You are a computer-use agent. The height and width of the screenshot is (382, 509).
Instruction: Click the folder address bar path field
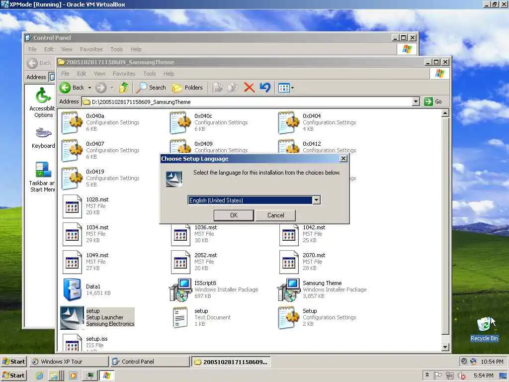(x=247, y=101)
